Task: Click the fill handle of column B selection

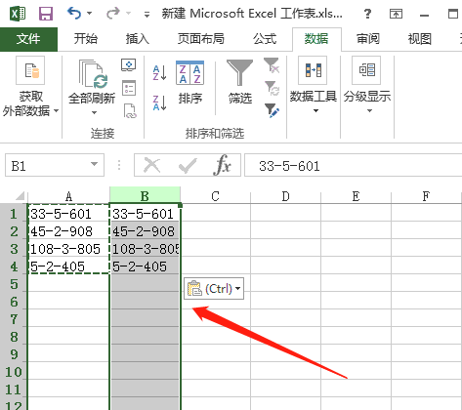Action: [x=181, y=205]
